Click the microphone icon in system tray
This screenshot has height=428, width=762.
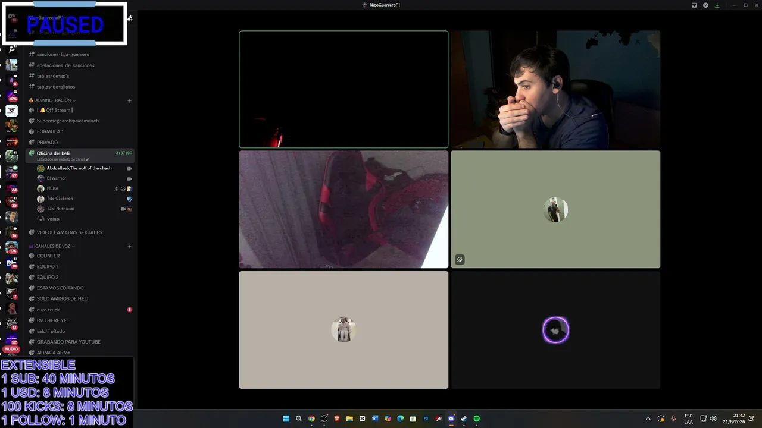tap(673, 418)
